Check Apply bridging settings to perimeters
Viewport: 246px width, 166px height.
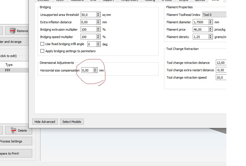[x=42, y=51]
